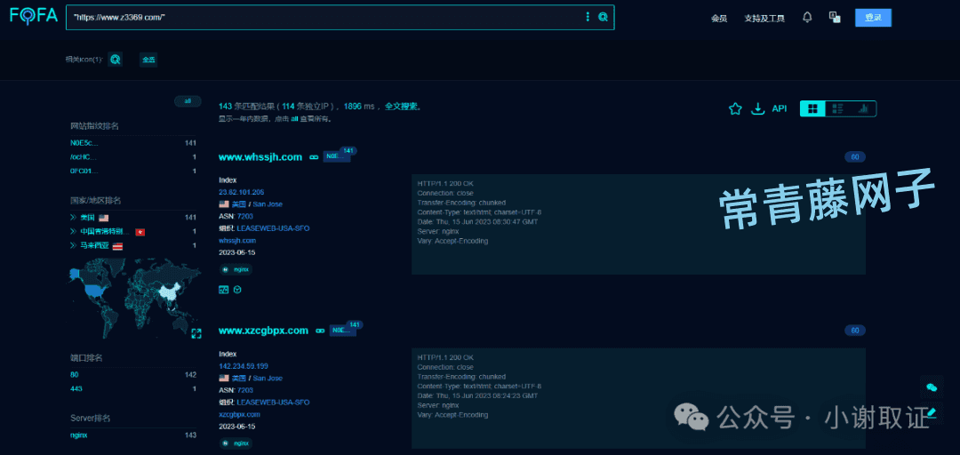
Task: Expand the world map to fullscreen
Action: click(x=196, y=333)
